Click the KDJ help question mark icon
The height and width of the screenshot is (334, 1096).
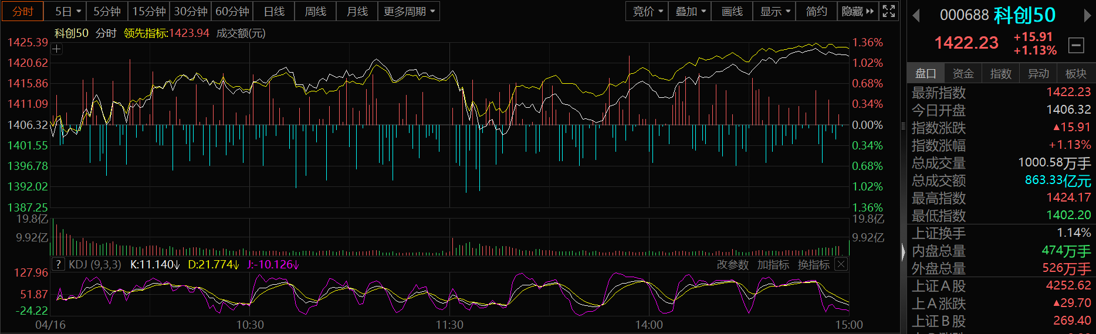click(58, 264)
